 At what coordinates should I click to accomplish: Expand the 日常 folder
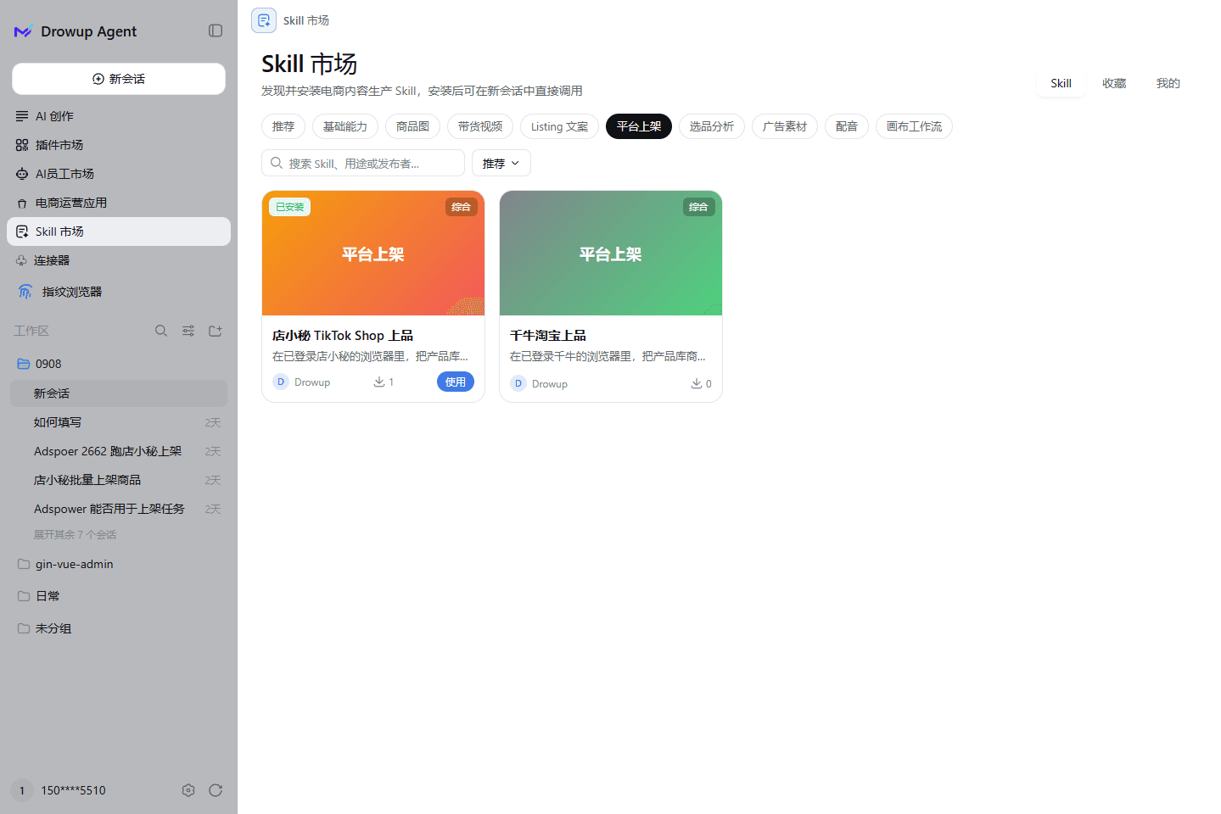119,596
